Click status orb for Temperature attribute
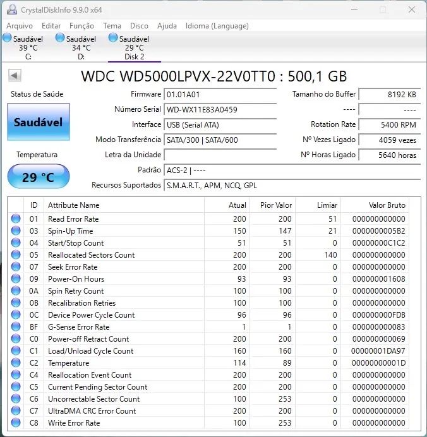Viewport: 427px width, 437px height. pos(16,362)
